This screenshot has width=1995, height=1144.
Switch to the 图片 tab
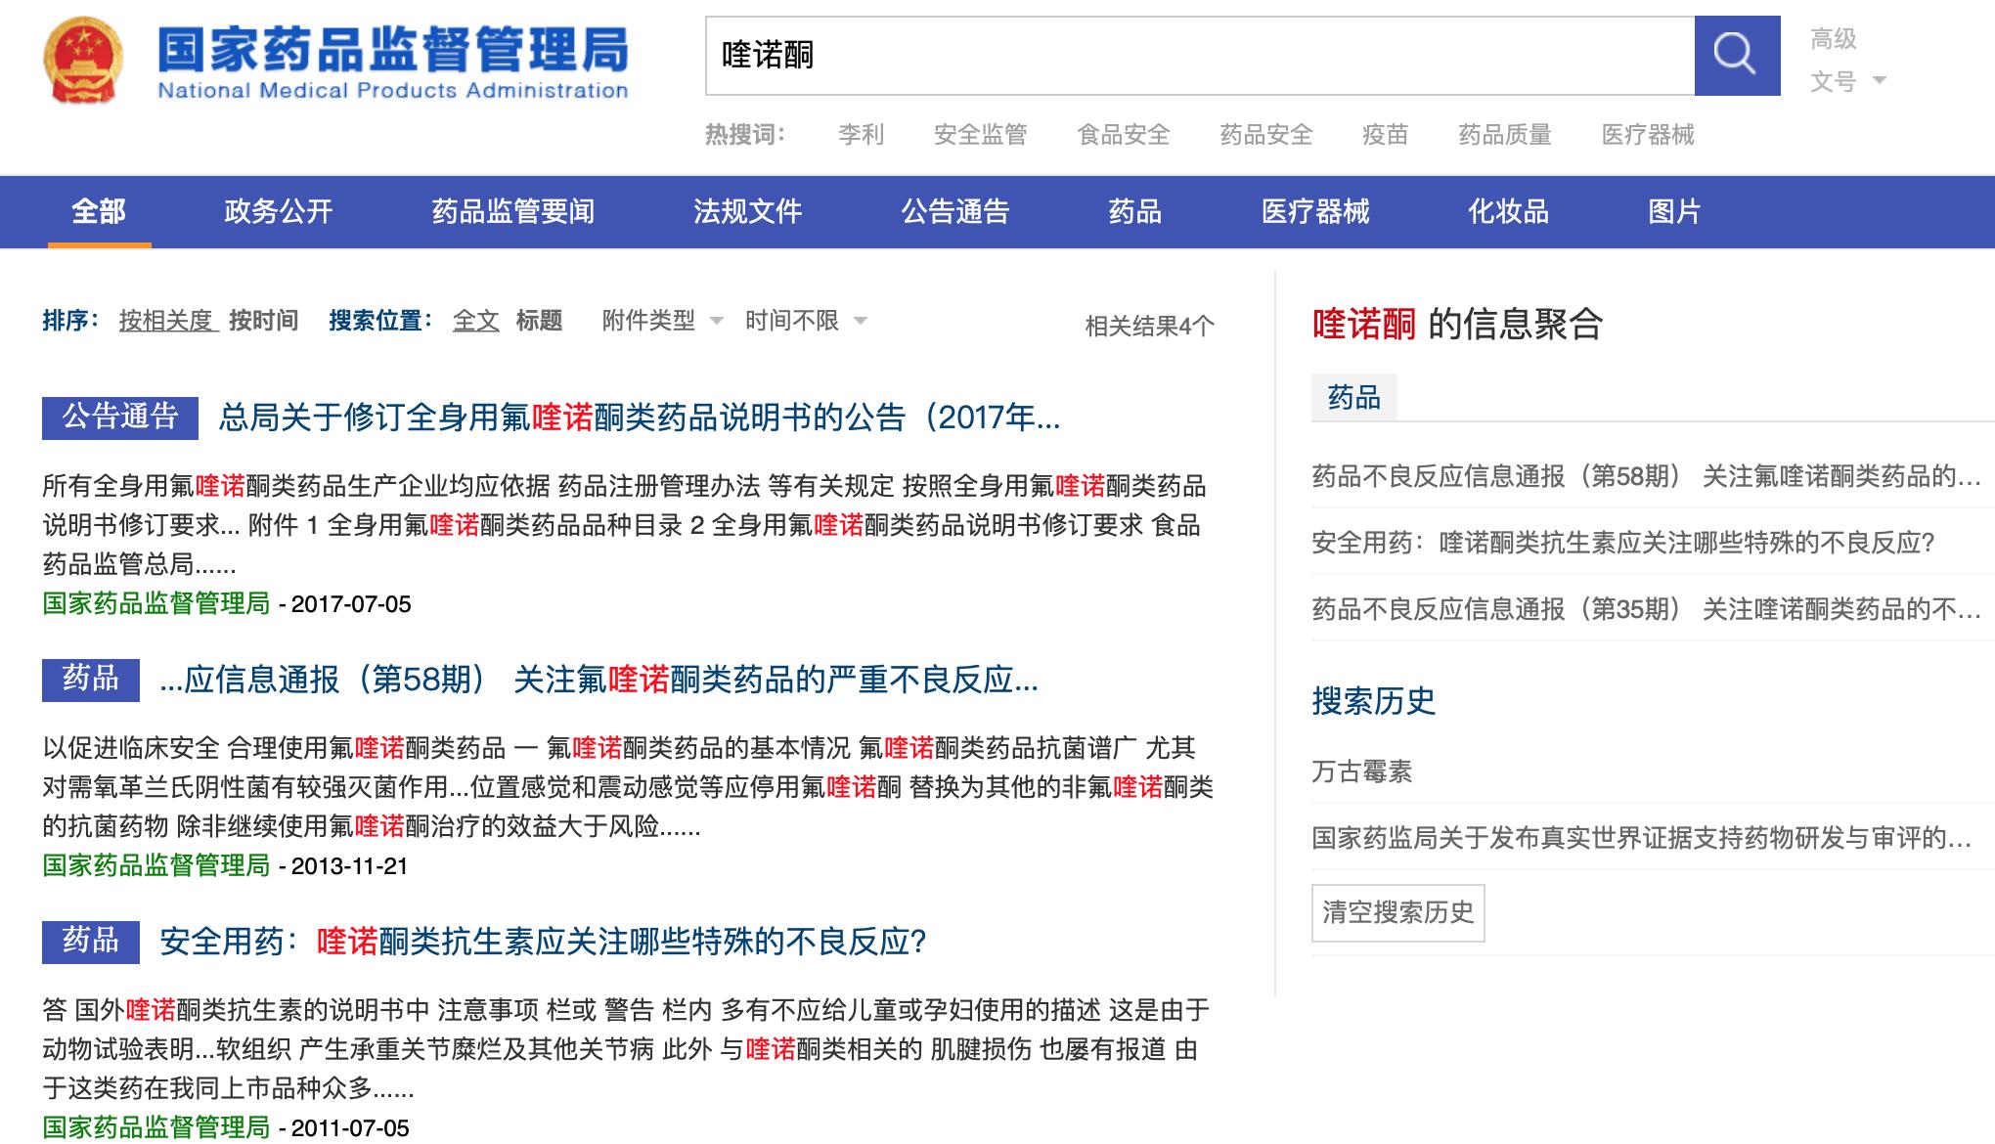tap(1669, 211)
